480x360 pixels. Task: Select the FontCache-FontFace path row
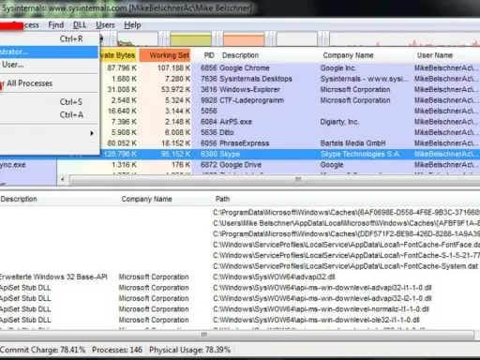tap(240, 245)
